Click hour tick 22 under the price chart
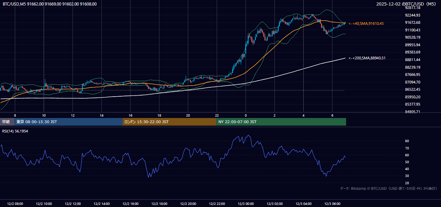This screenshot has height=207, width=441. (x=217, y=115)
